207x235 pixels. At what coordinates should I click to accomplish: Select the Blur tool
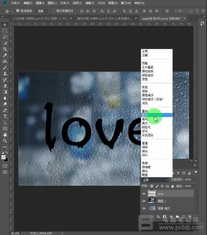5,98
